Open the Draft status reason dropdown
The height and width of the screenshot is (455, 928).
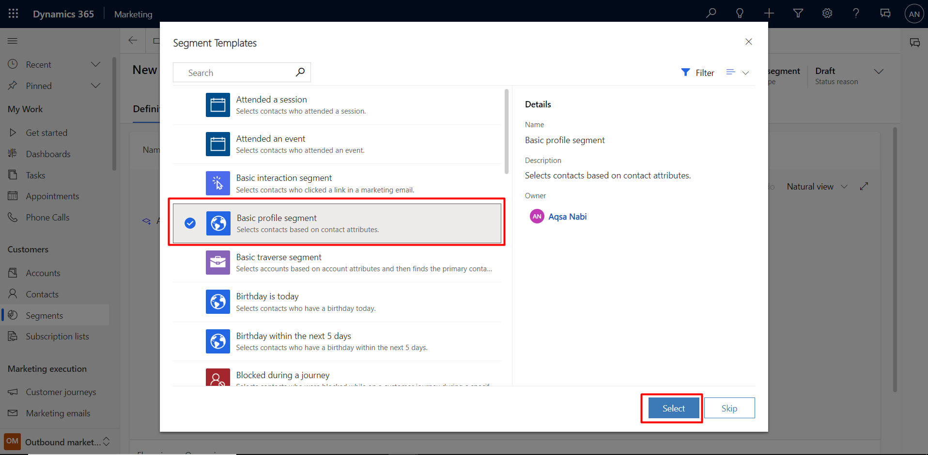tap(879, 72)
